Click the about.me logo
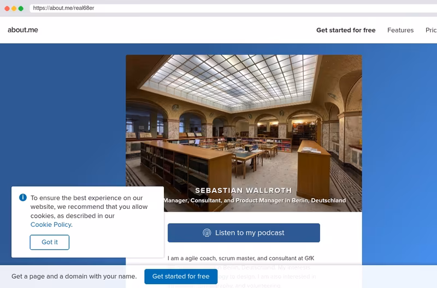This screenshot has height=288, width=437. [23, 30]
